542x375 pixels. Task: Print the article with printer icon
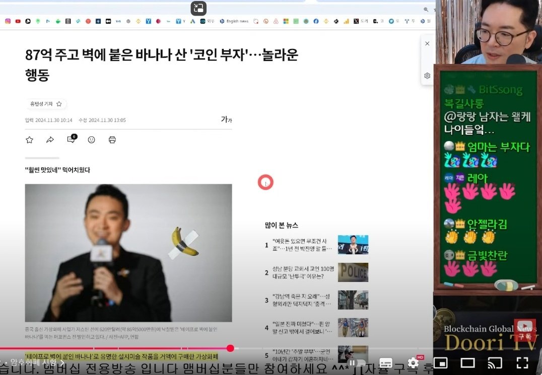pos(112,140)
